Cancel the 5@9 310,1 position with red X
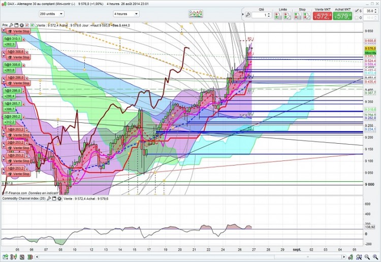This screenshot has height=262, width=381. [x=24, y=39]
